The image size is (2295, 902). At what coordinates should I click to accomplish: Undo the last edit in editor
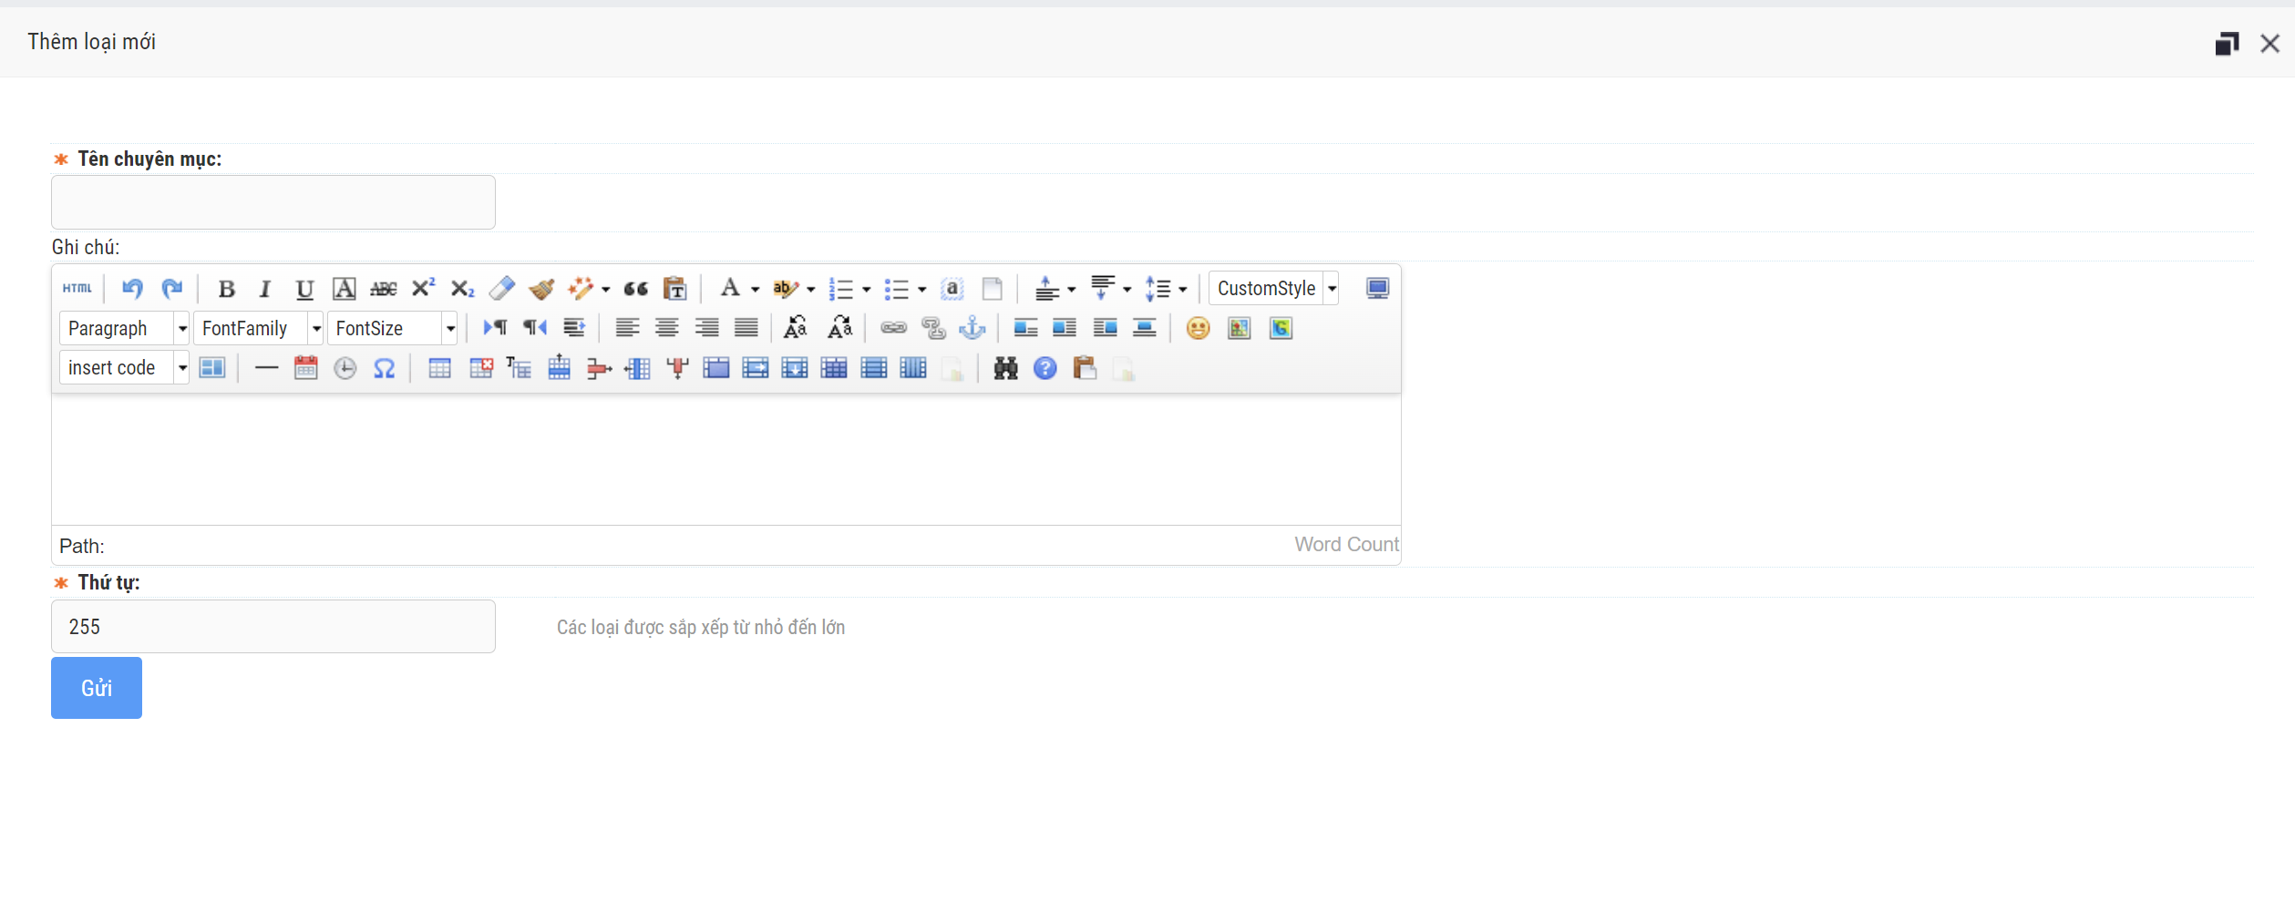point(132,289)
